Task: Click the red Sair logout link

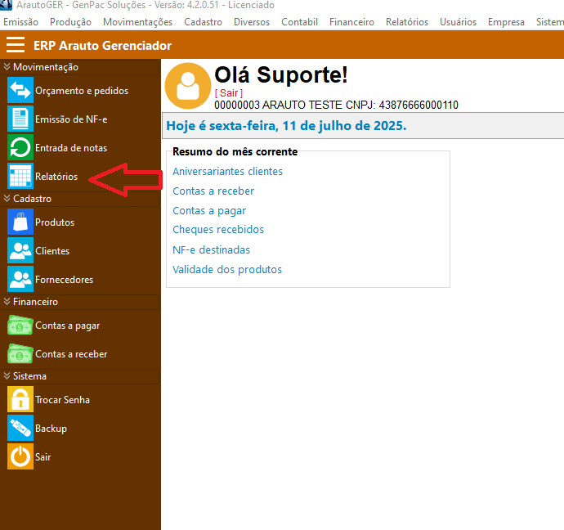Action: (x=228, y=93)
